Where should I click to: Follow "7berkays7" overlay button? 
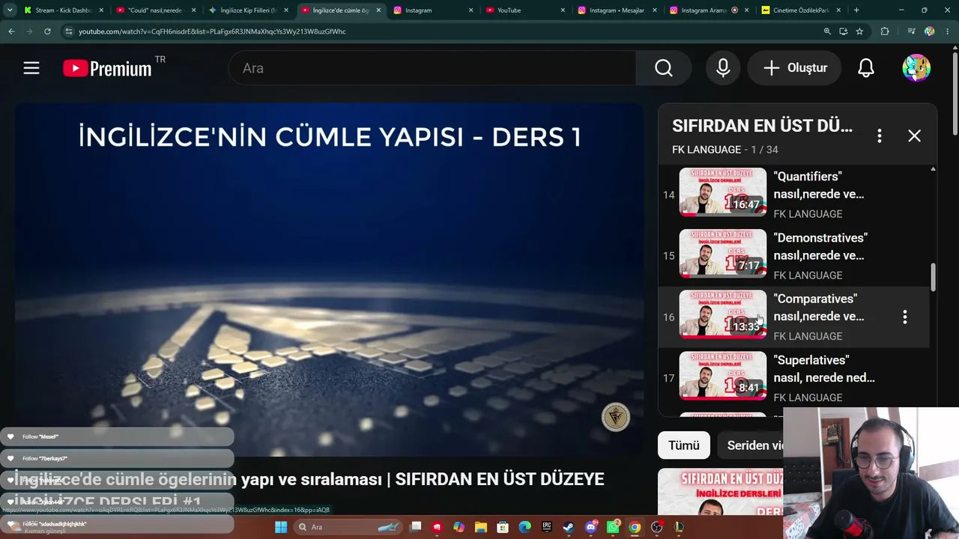[117, 458]
